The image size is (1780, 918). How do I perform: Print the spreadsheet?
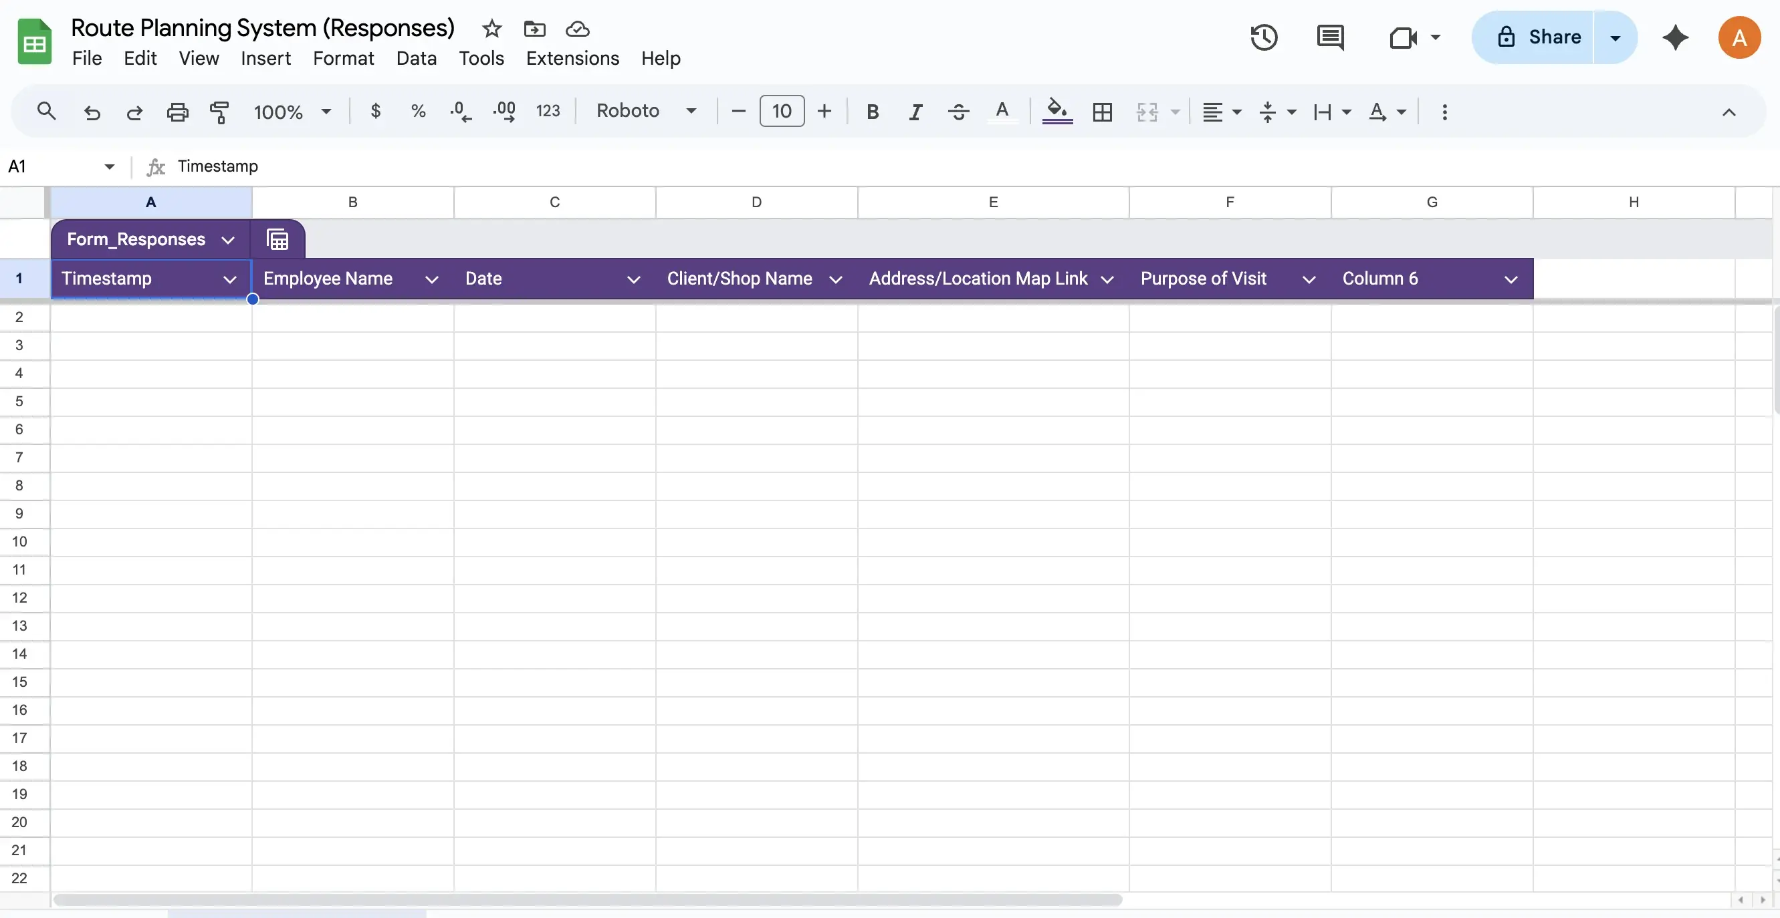177,111
